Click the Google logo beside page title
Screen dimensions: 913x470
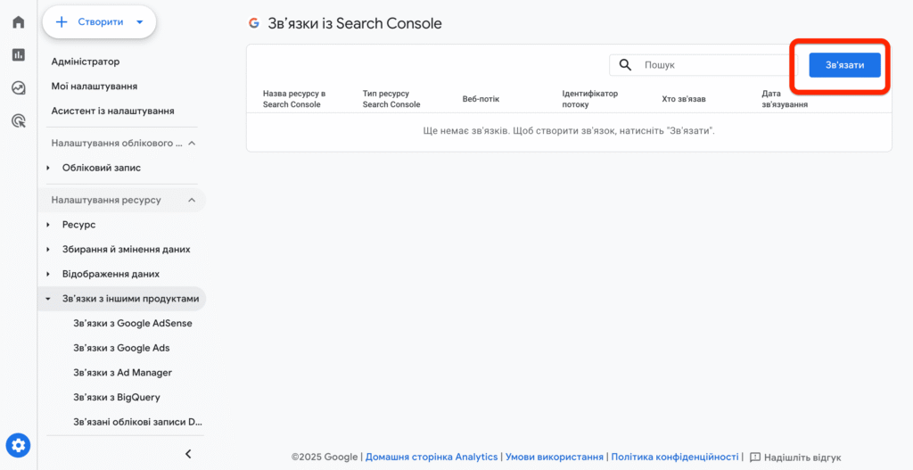(254, 23)
